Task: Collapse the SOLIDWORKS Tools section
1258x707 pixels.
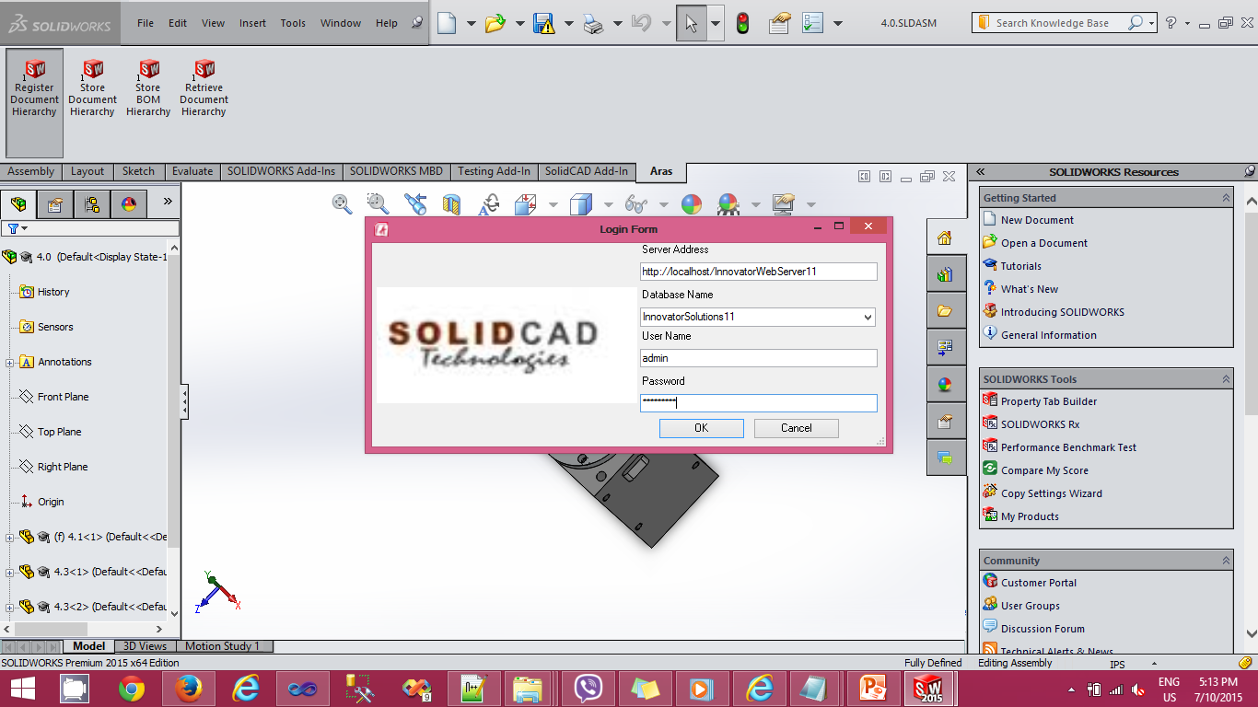Action: click(1225, 379)
